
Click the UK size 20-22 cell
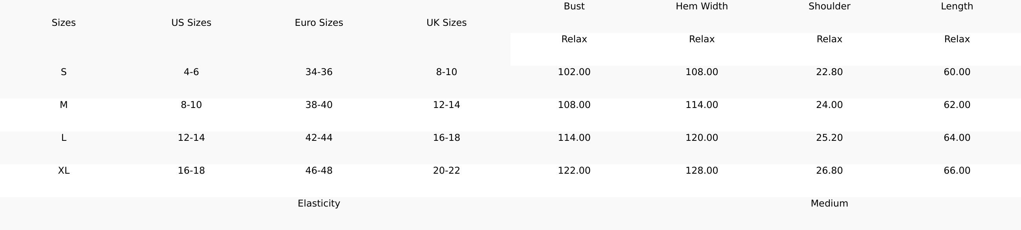click(x=446, y=171)
